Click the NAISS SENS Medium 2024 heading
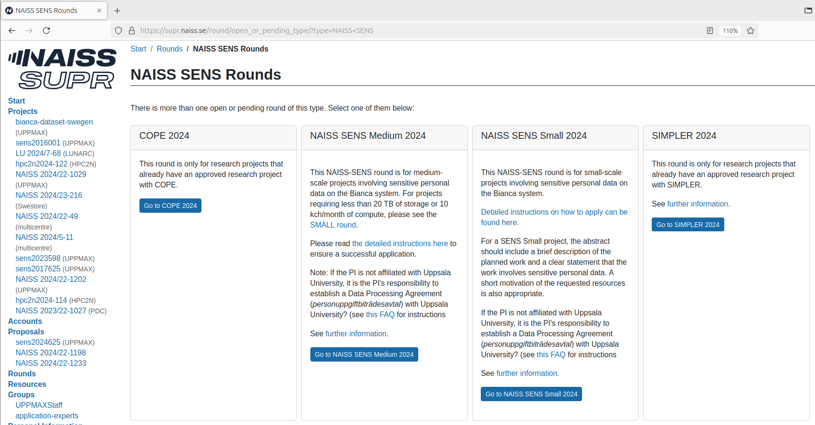 click(x=368, y=135)
